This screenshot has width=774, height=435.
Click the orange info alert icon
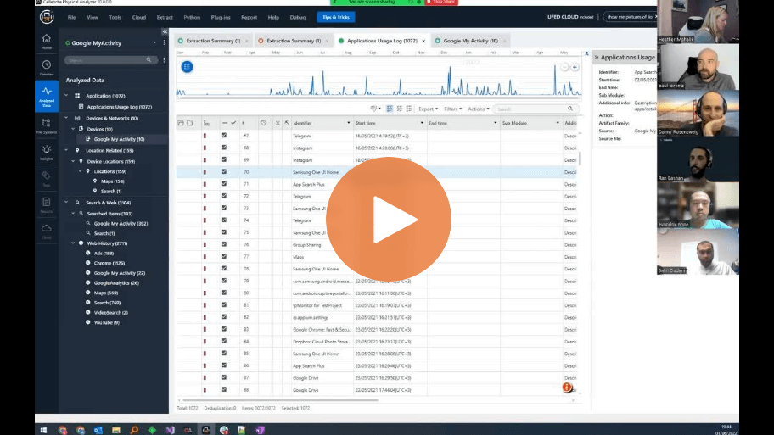pyautogui.click(x=567, y=388)
